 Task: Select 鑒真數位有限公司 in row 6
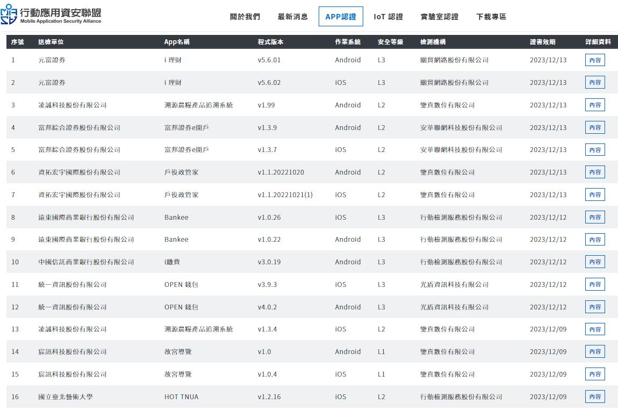(x=447, y=172)
